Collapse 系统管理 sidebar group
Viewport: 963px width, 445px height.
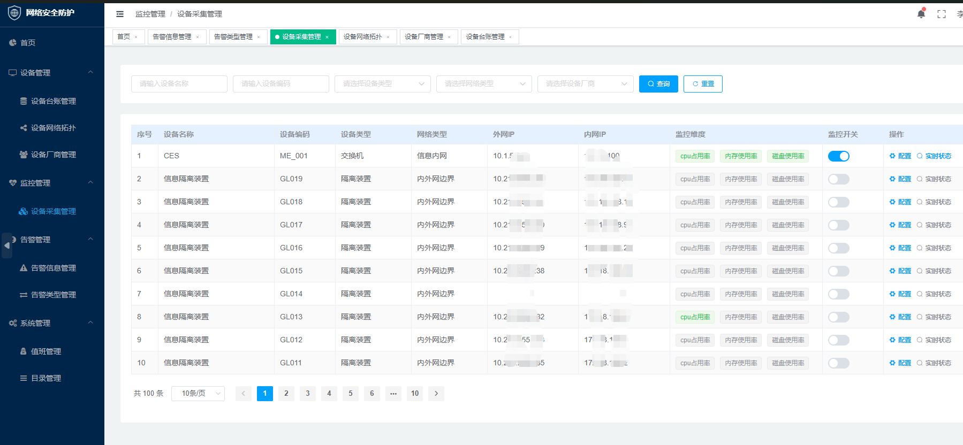pos(52,323)
